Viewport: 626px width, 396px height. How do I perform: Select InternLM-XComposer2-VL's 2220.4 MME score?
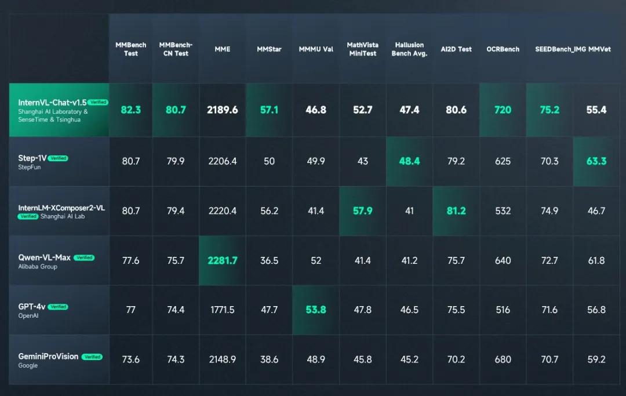coord(223,211)
